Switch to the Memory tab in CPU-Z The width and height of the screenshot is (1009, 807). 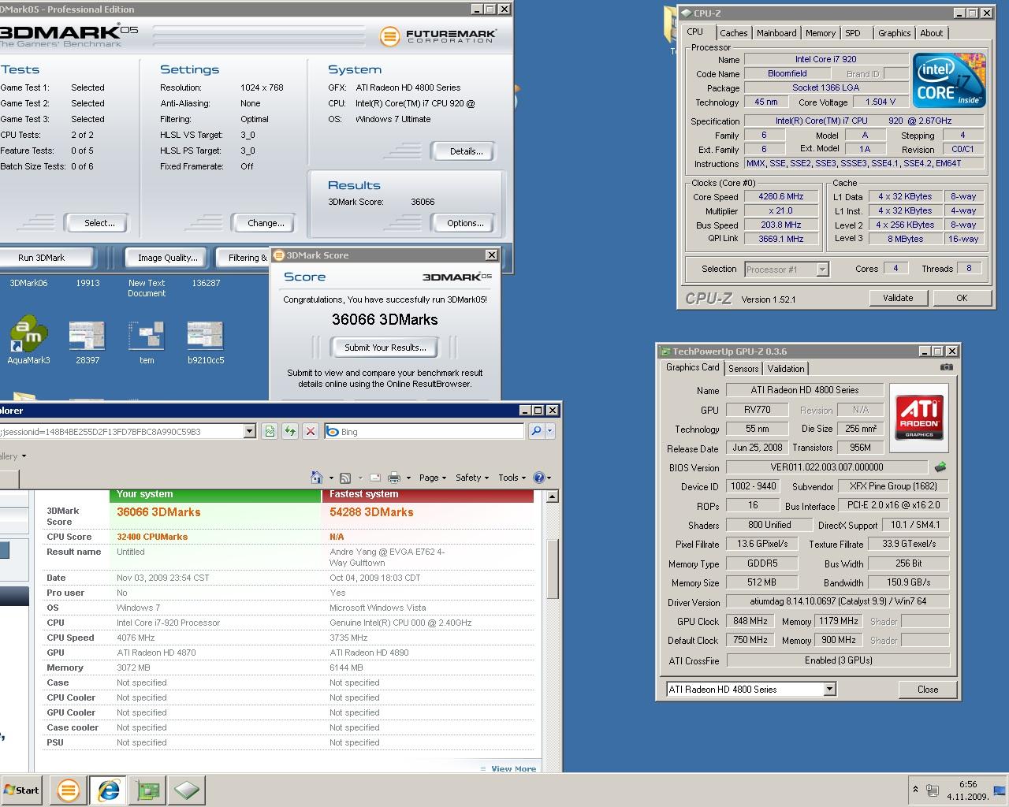coord(821,33)
